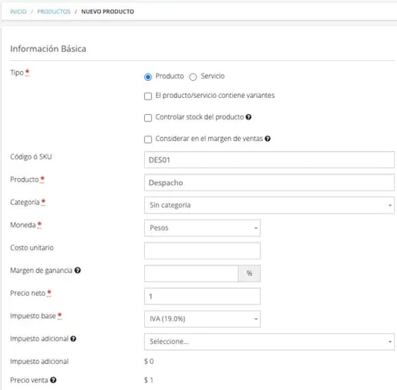Navigate to Productos breadcrumb link

[54, 12]
